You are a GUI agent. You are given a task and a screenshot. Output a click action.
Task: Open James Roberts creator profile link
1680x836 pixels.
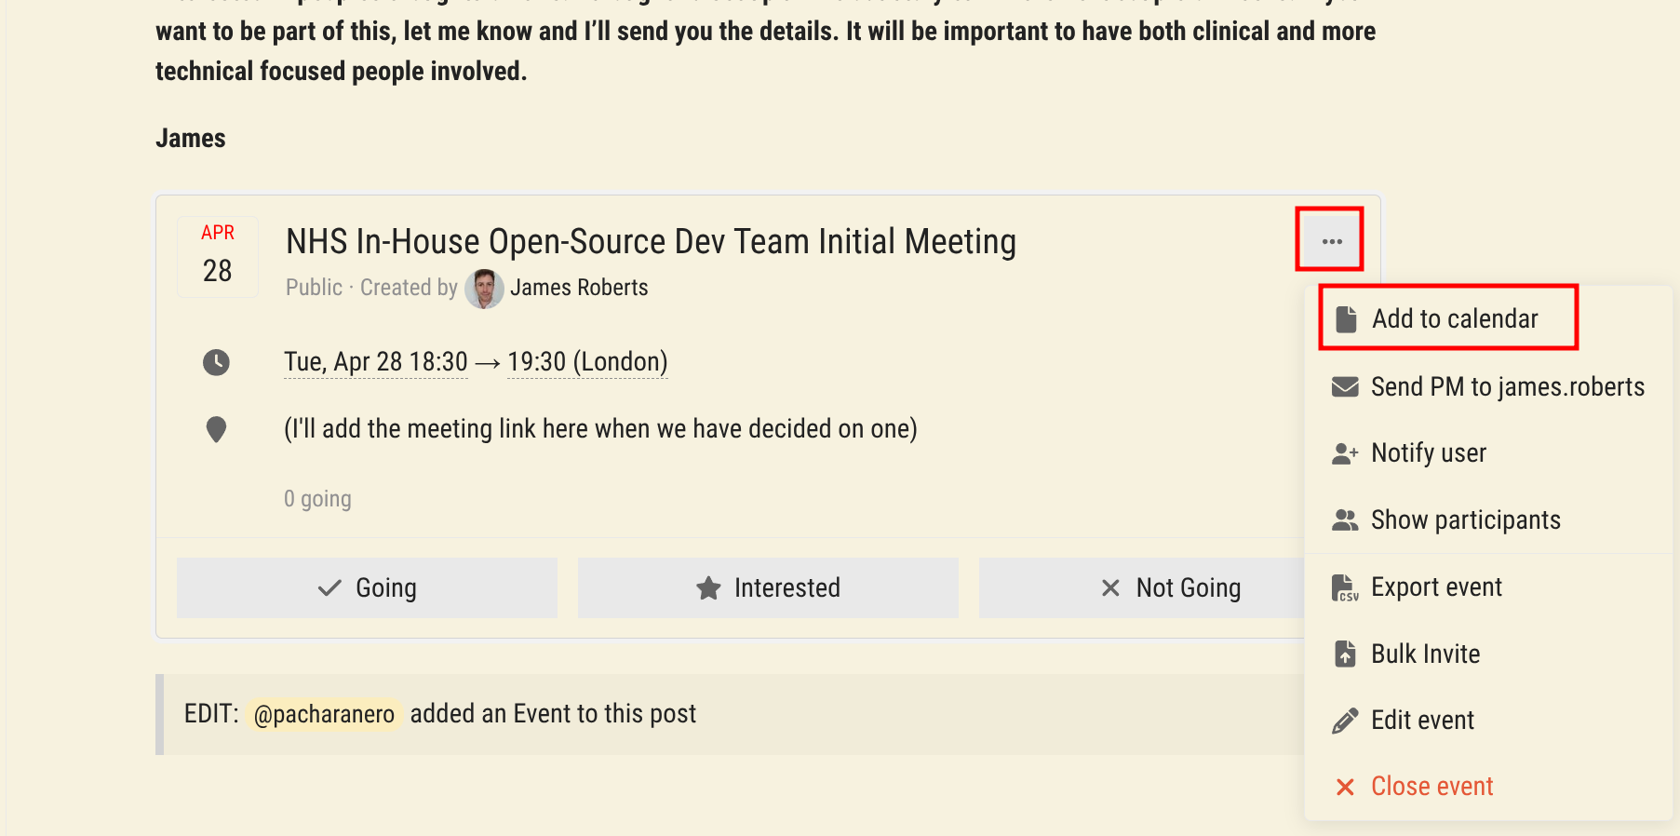coord(579,288)
